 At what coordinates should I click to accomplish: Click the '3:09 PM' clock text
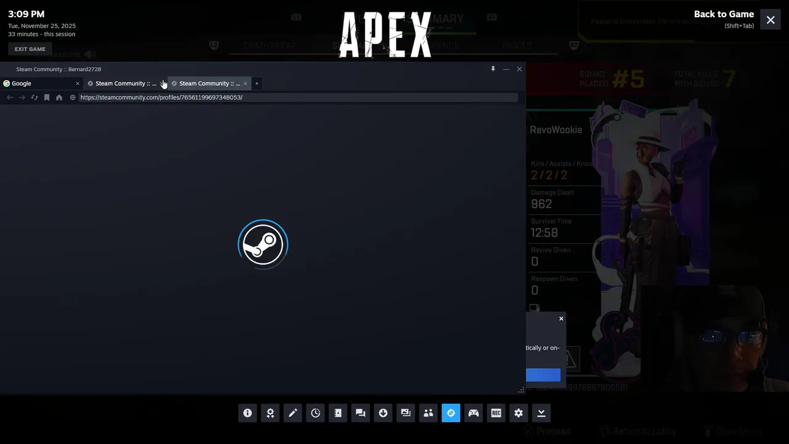[x=26, y=14]
